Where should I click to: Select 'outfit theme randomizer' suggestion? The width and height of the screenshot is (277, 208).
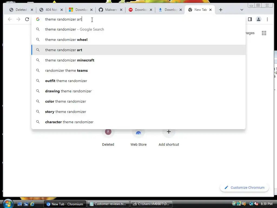coord(138,81)
